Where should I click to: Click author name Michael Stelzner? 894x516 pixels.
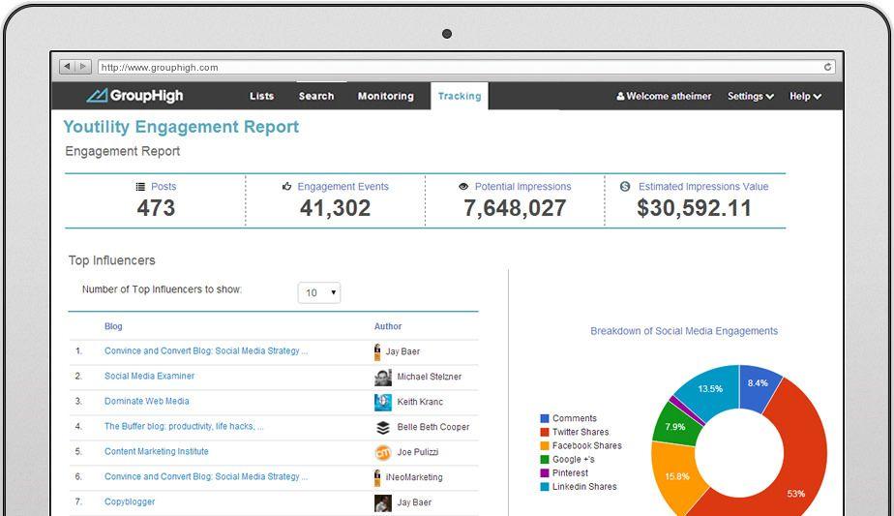429,377
